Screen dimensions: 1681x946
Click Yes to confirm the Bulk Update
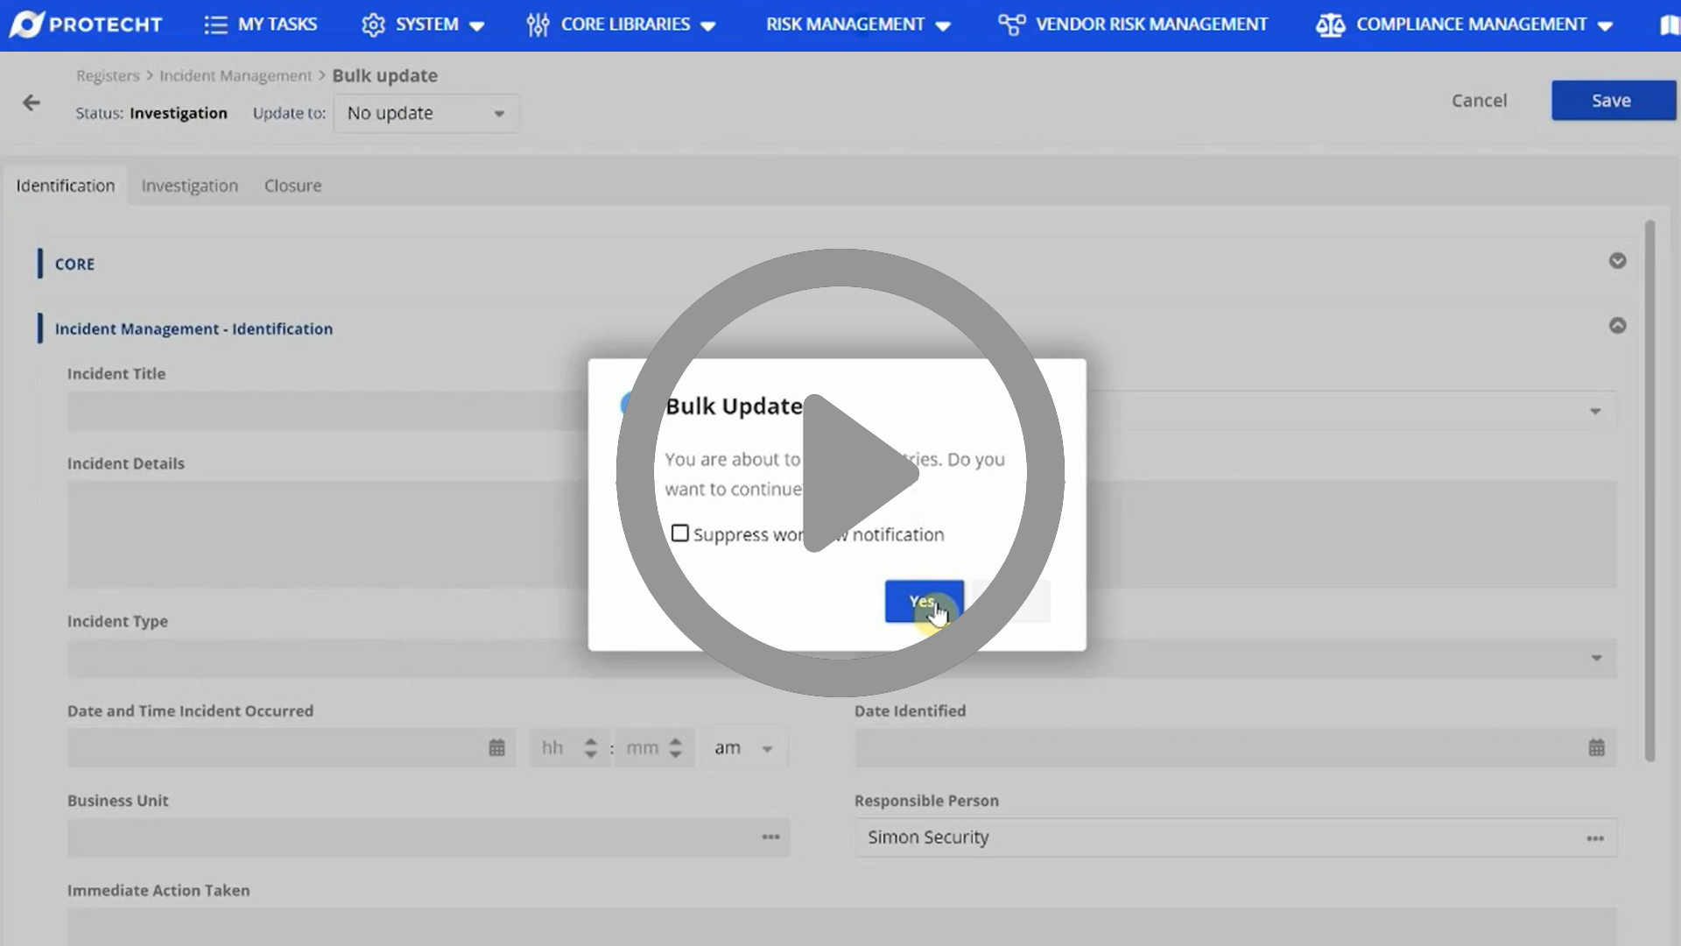pos(925,602)
